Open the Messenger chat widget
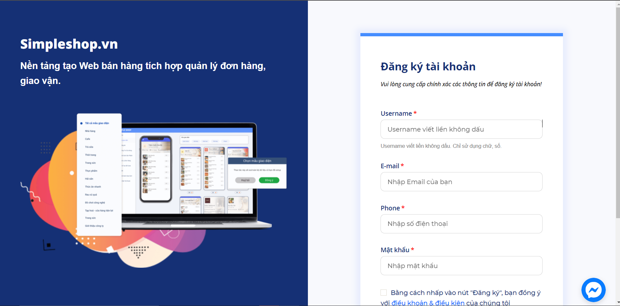Image resolution: width=620 pixels, height=306 pixels. click(x=593, y=290)
